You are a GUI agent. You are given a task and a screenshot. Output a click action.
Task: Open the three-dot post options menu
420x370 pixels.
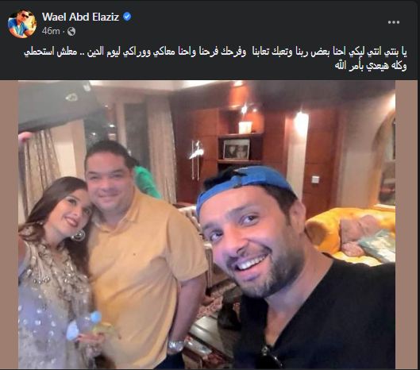[394, 22]
